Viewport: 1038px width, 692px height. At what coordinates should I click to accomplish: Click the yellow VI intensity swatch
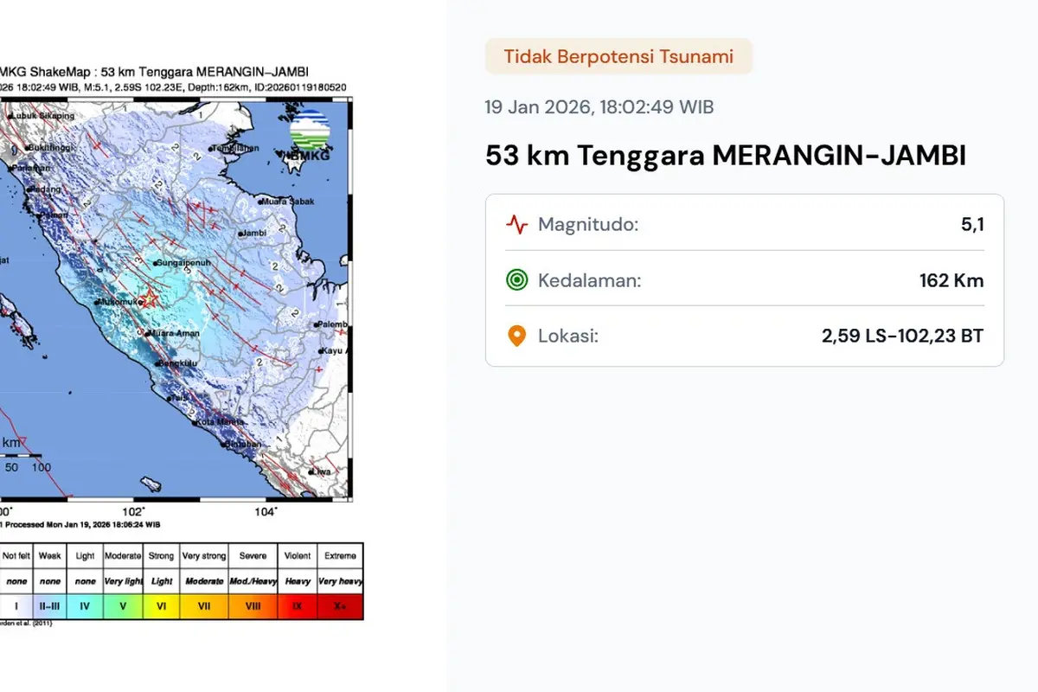(x=162, y=606)
